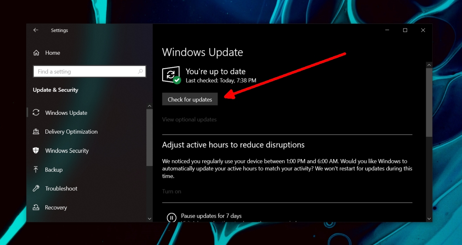Click the Delivery Optimization icon
This screenshot has width=462, height=245.
36,131
